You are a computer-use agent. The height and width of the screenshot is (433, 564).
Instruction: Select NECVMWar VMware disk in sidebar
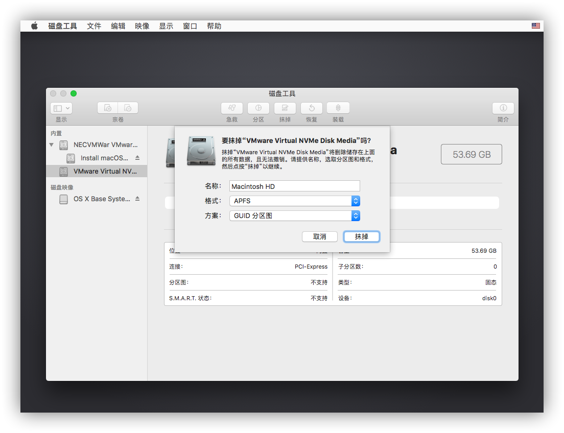coord(97,145)
